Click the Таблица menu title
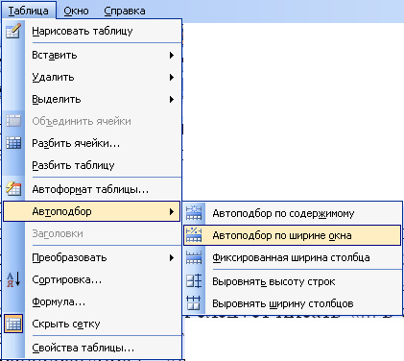This screenshot has height=361, width=404. [x=29, y=11]
